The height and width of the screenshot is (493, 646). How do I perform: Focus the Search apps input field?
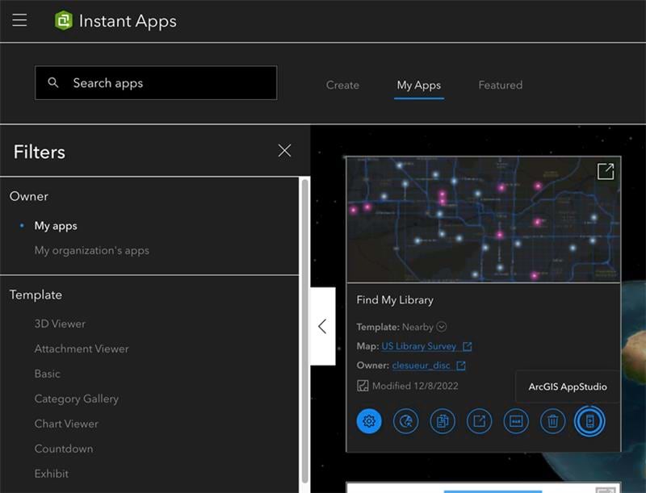[x=156, y=83]
